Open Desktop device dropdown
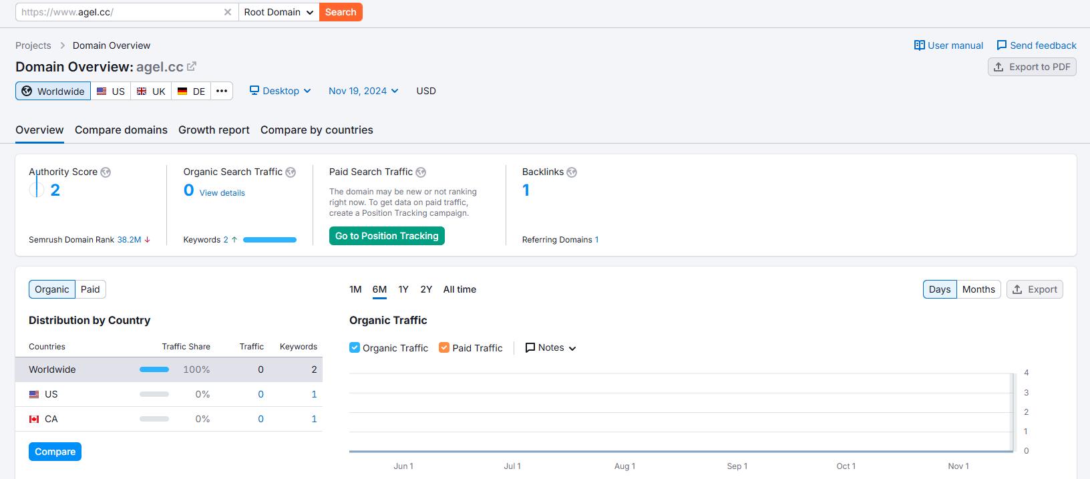This screenshot has height=479, width=1090. tap(281, 91)
